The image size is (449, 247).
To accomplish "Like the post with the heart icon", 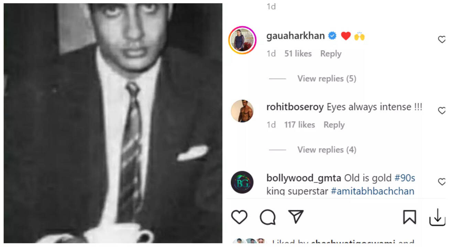I will (239, 217).
